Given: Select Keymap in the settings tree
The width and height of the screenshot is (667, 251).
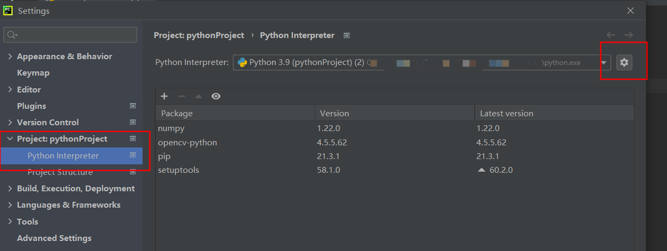Looking at the screenshot, I should [x=33, y=73].
